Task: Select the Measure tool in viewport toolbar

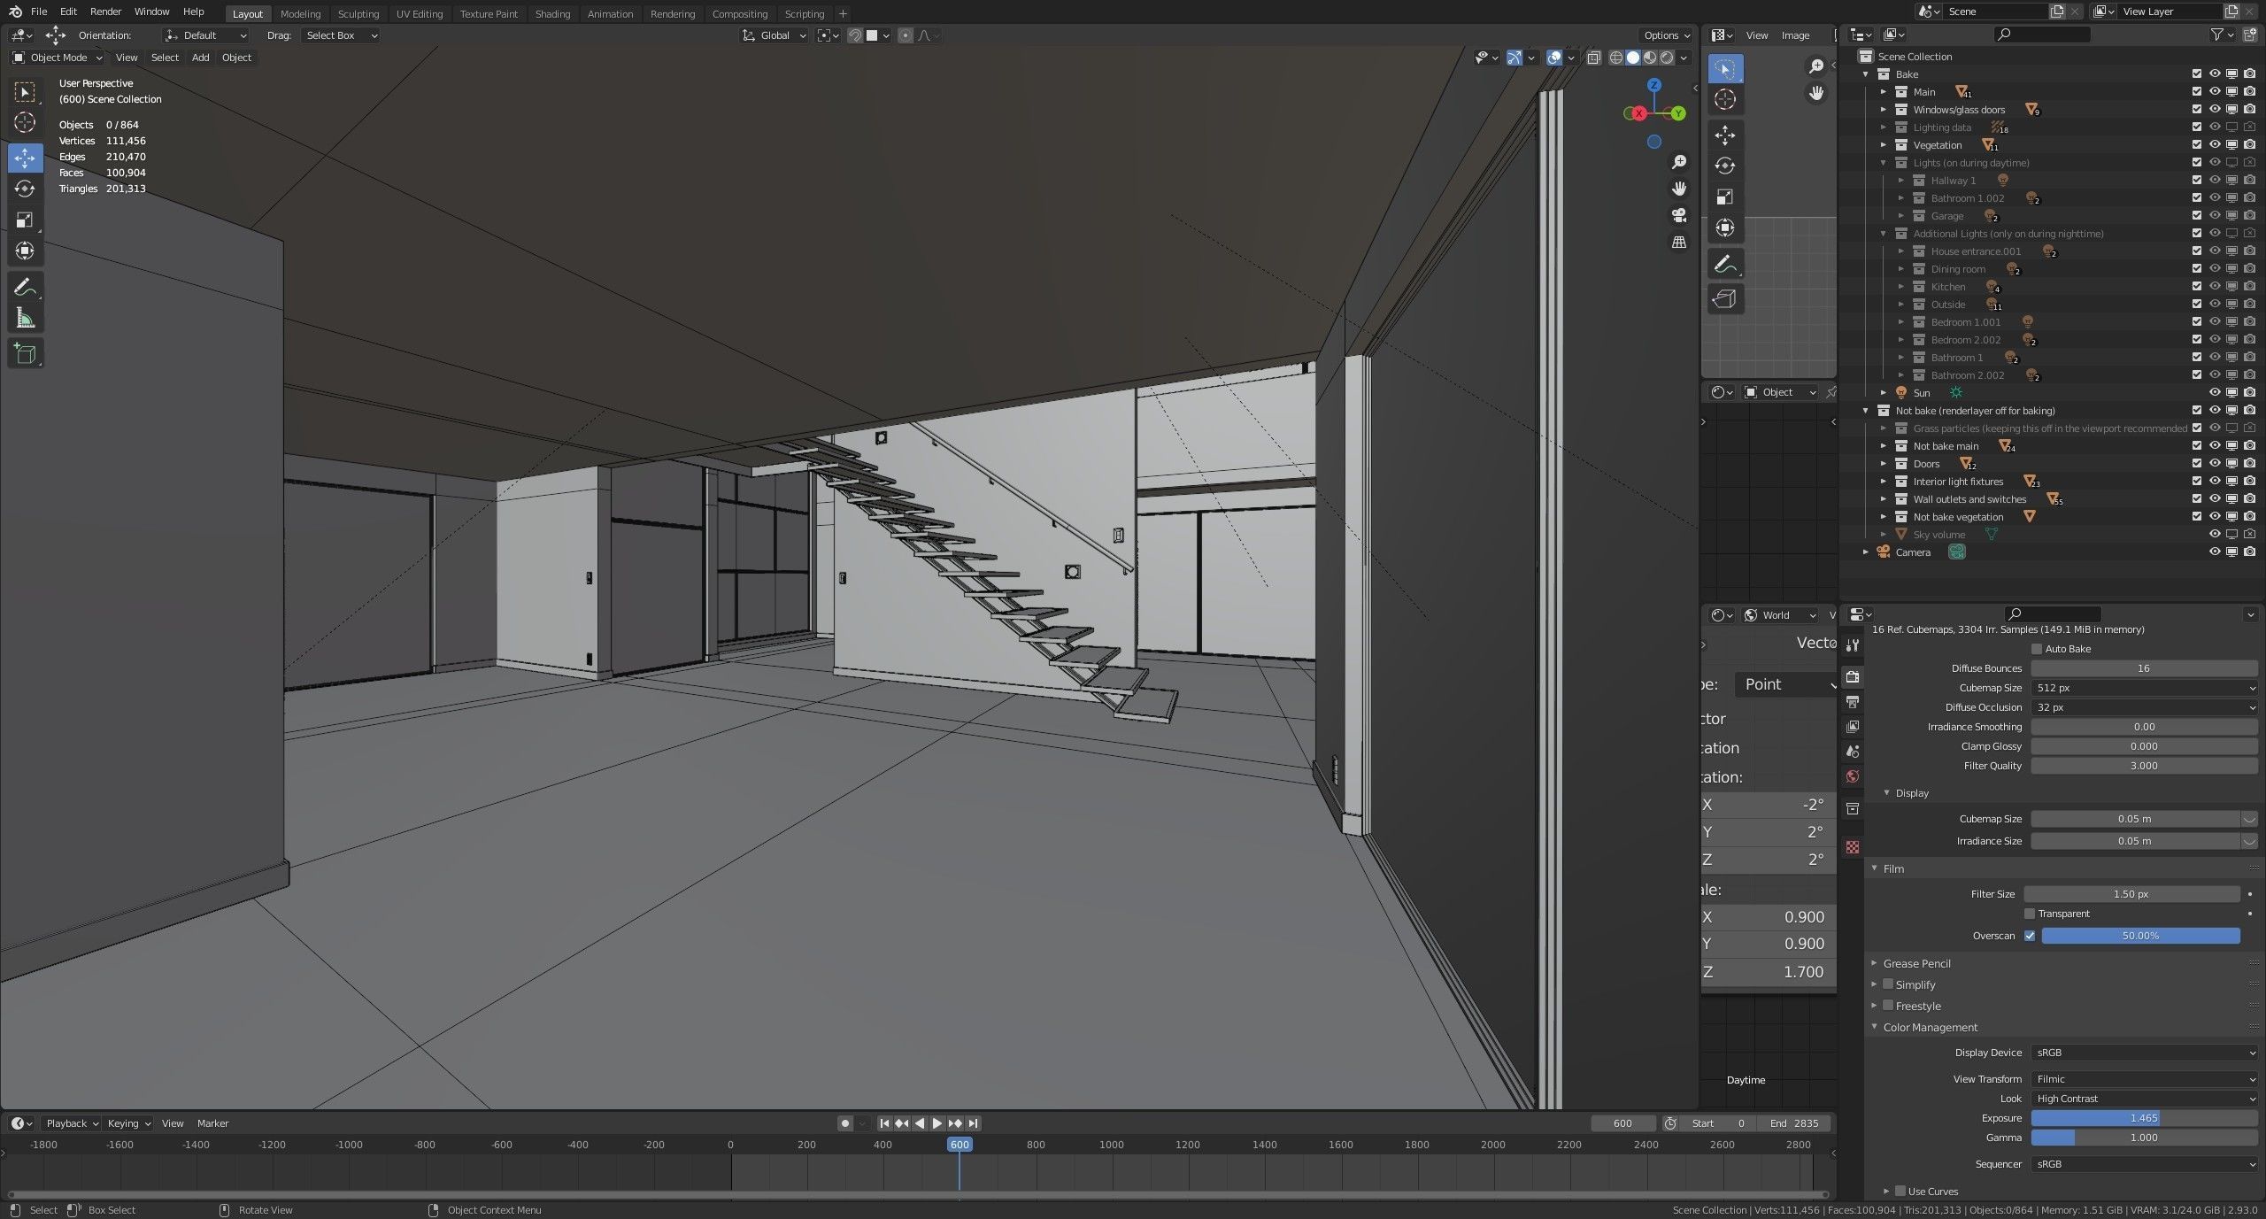Action: 25,319
